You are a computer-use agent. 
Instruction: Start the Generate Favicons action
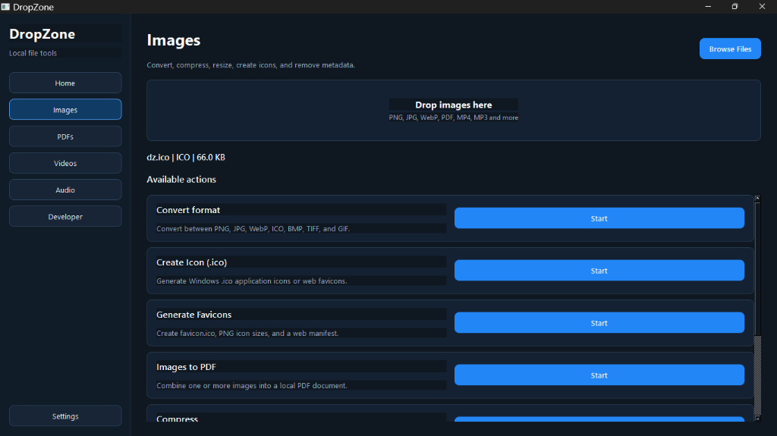point(599,322)
